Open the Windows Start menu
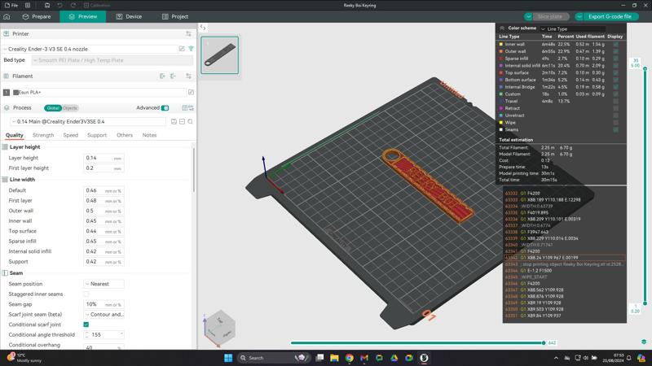 click(x=228, y=358)
